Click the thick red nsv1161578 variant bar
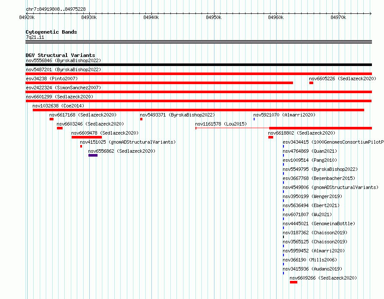Image resolution: width=384 pixels, height=299 pixels. pos(321,128)
